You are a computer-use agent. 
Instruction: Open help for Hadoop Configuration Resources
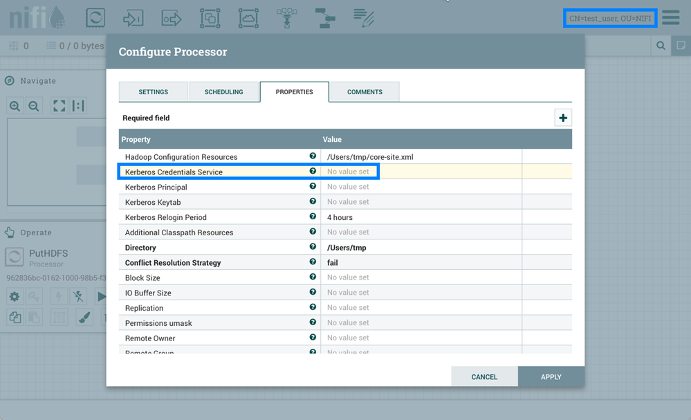313,157
